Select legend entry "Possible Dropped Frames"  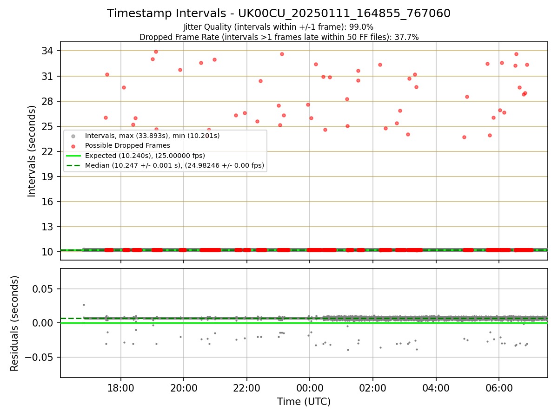coord(127,146)
